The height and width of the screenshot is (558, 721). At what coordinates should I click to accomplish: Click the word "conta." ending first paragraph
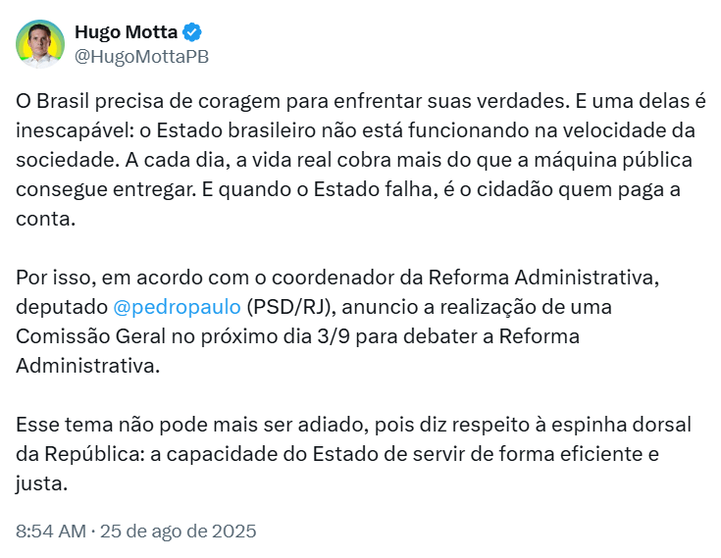[x=45, y=220]
